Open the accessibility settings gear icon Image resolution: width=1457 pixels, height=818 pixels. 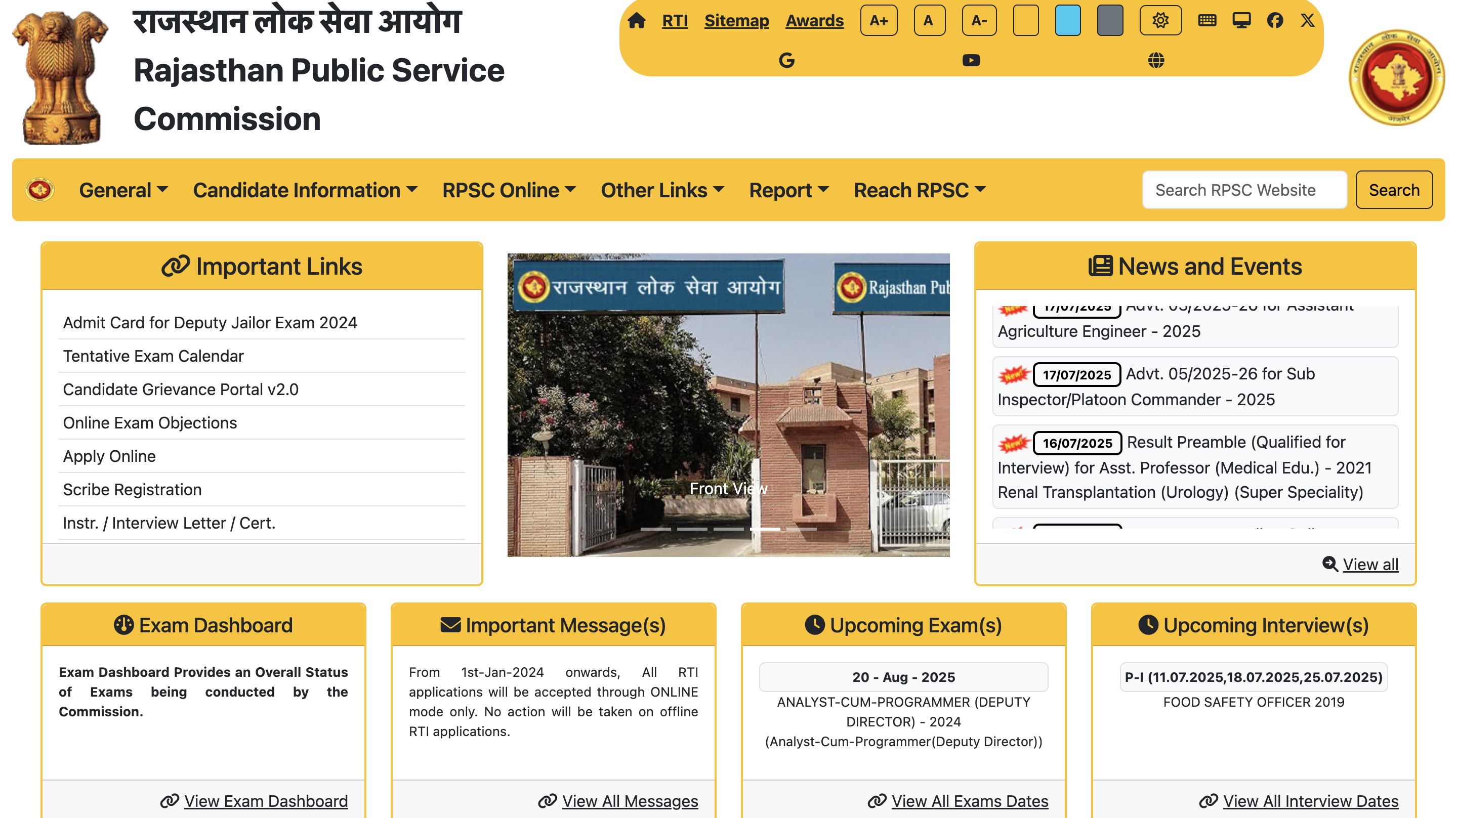1160,20
